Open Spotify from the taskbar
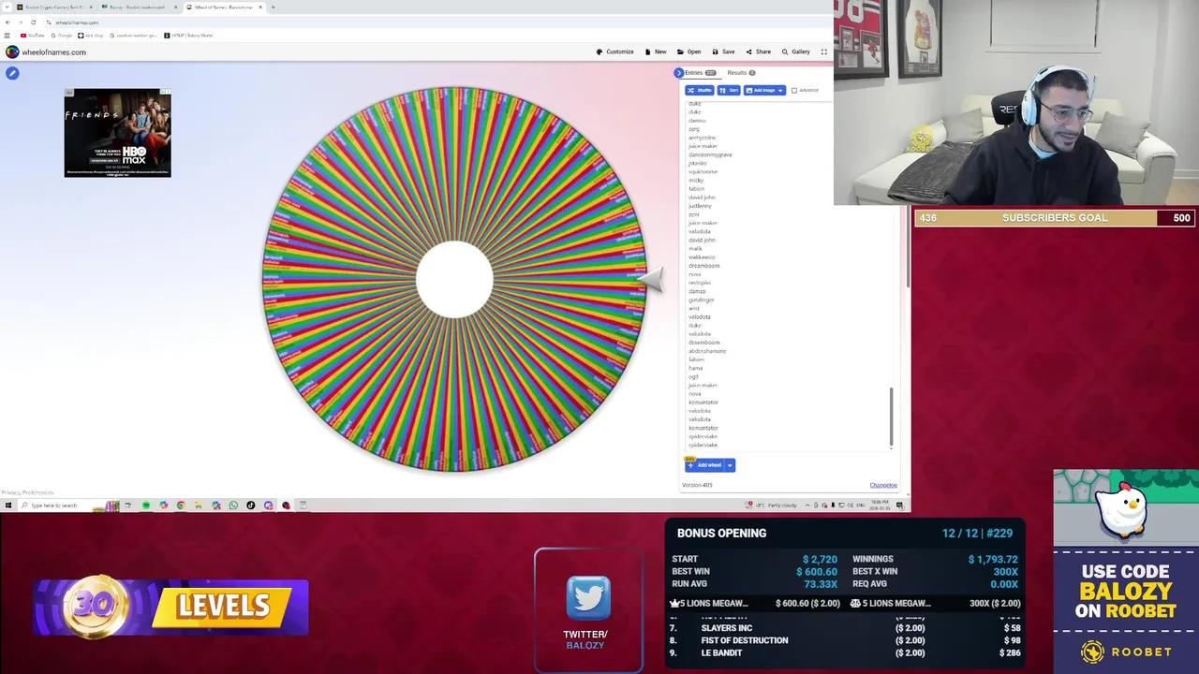Screen dimensions: 1199x674 click(146, 505)
